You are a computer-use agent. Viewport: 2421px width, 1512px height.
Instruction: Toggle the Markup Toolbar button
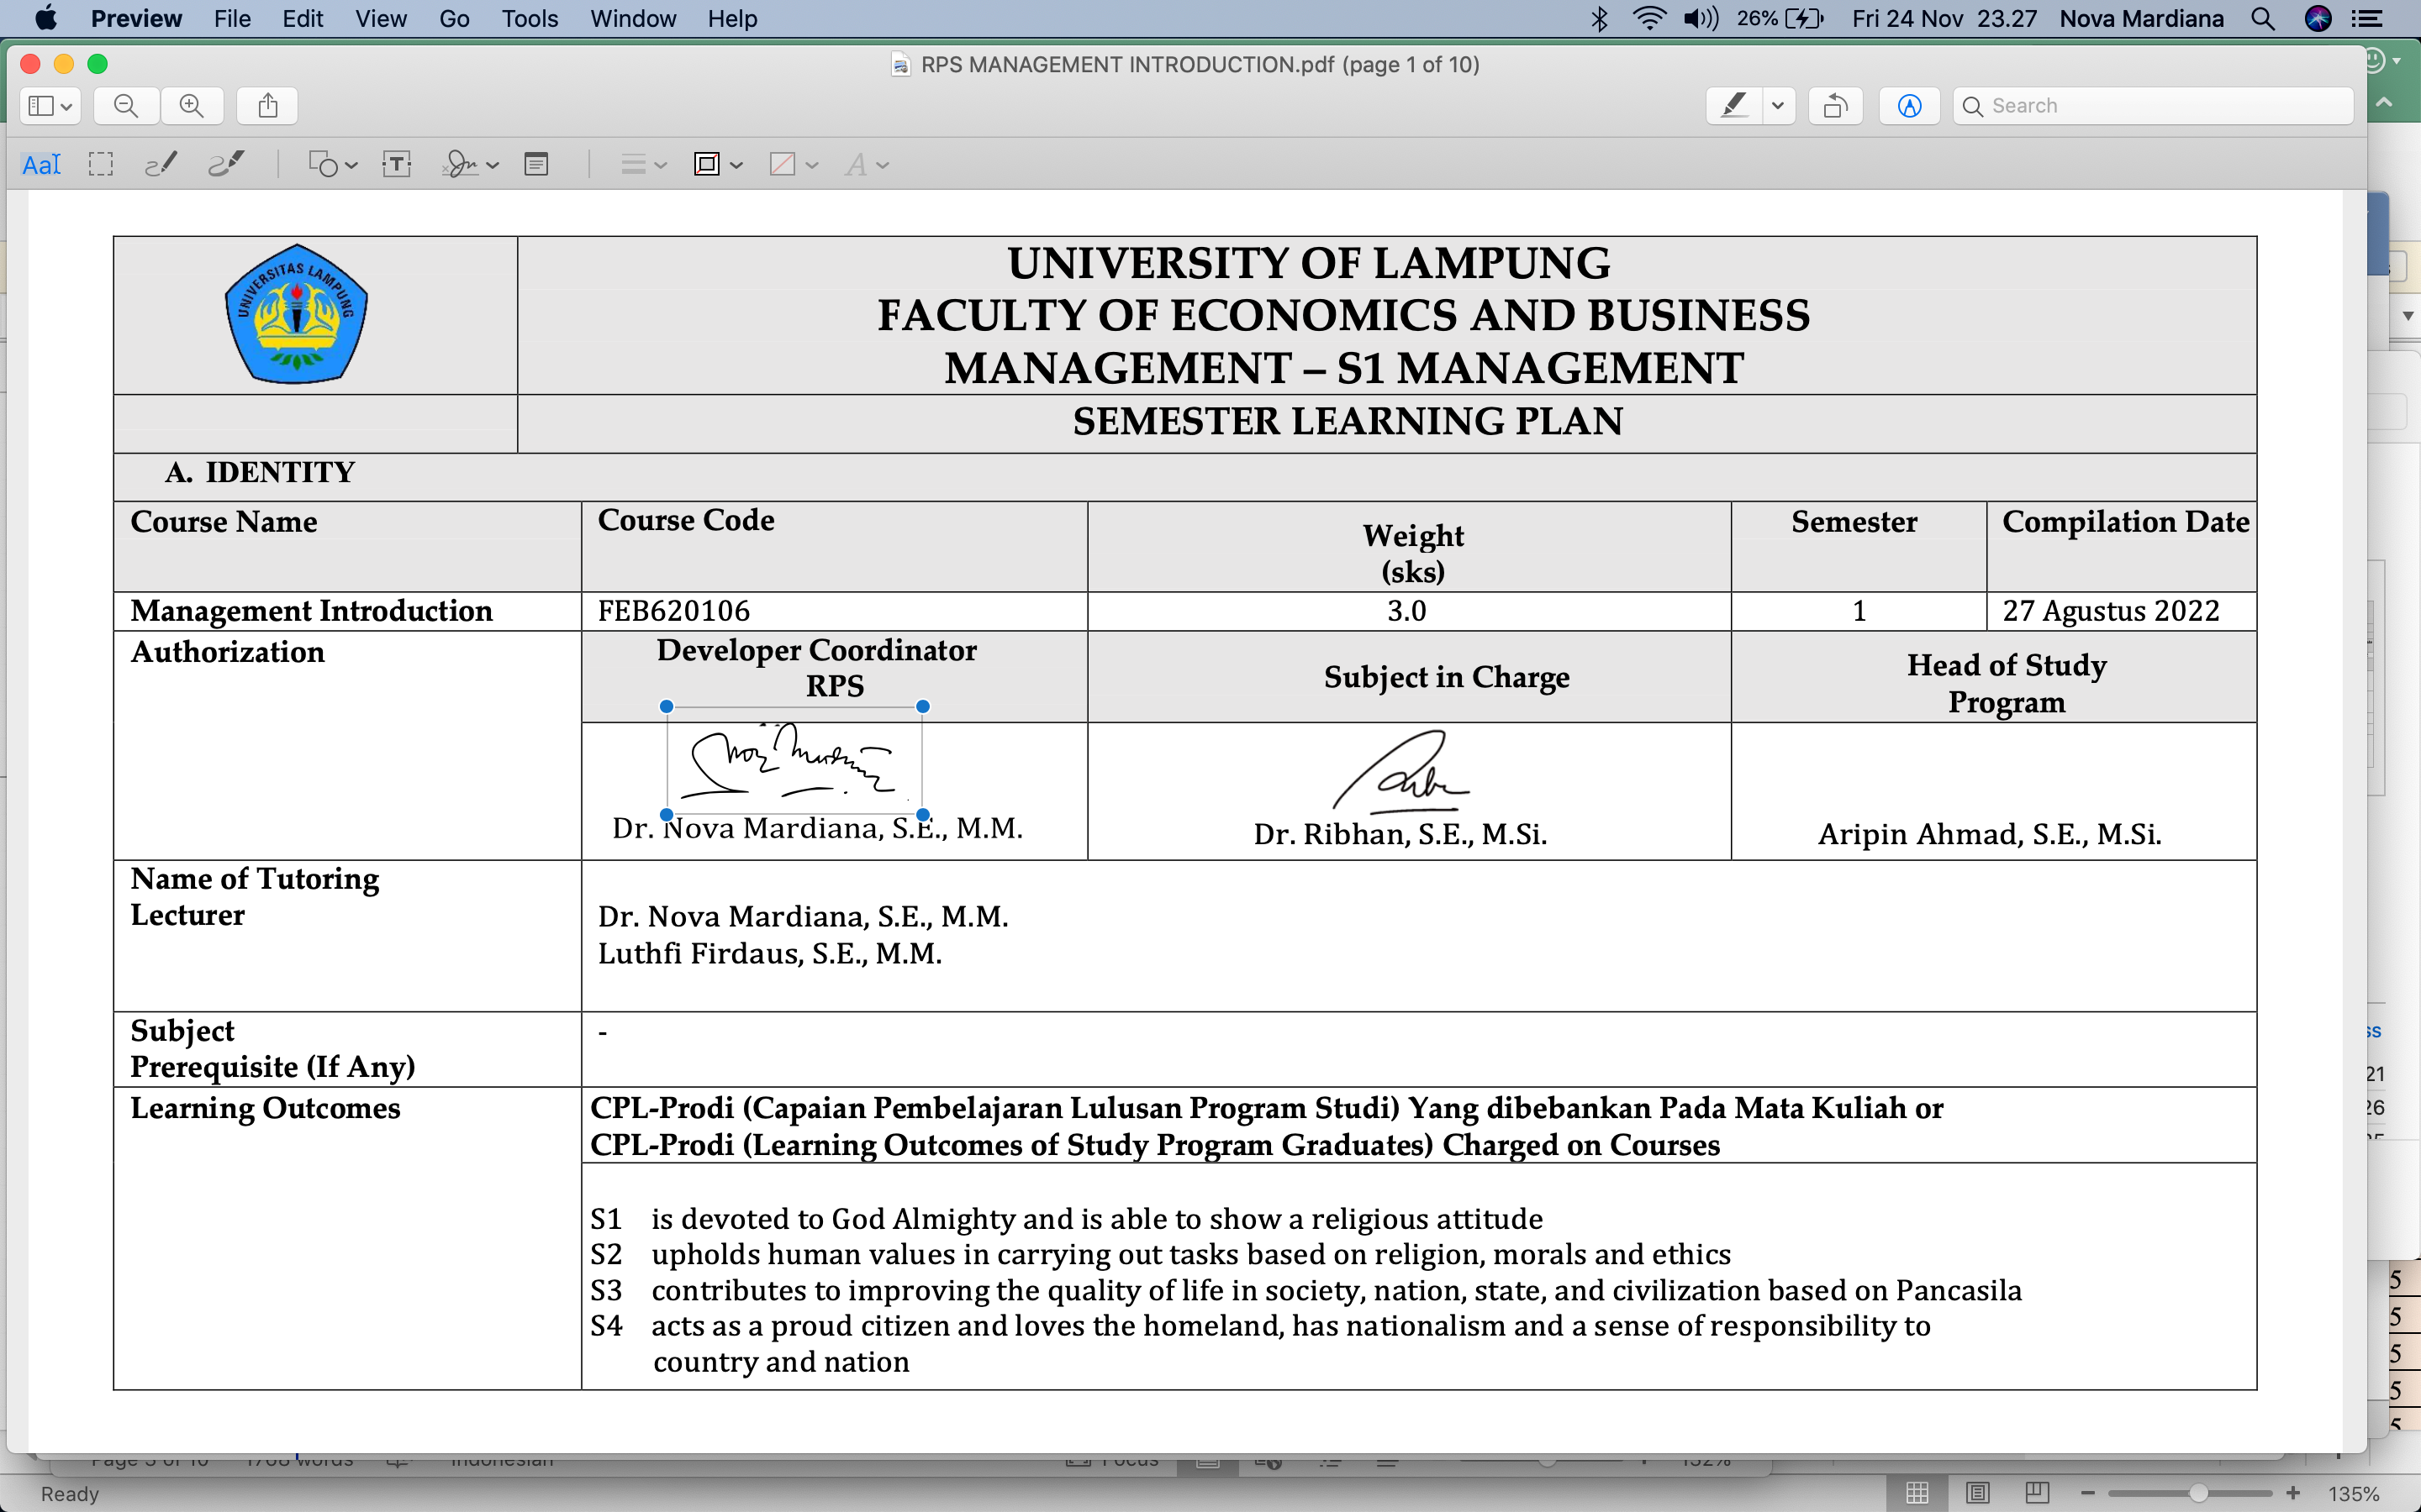click(x=1909, y=106)
